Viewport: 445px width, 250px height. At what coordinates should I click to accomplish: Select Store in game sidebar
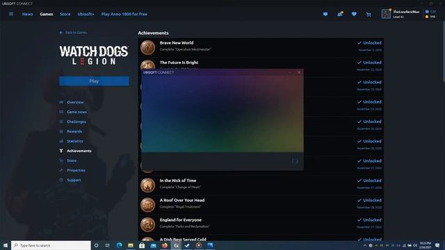click(72, 160)
